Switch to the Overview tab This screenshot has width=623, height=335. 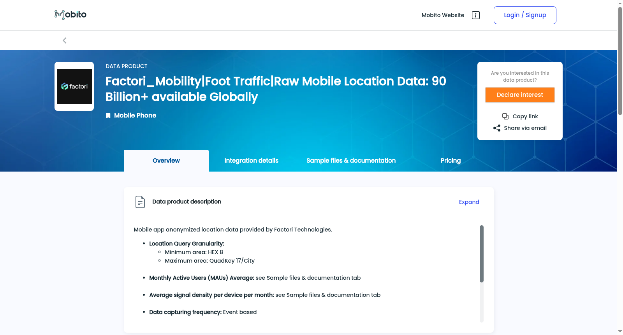pos(166,161)
